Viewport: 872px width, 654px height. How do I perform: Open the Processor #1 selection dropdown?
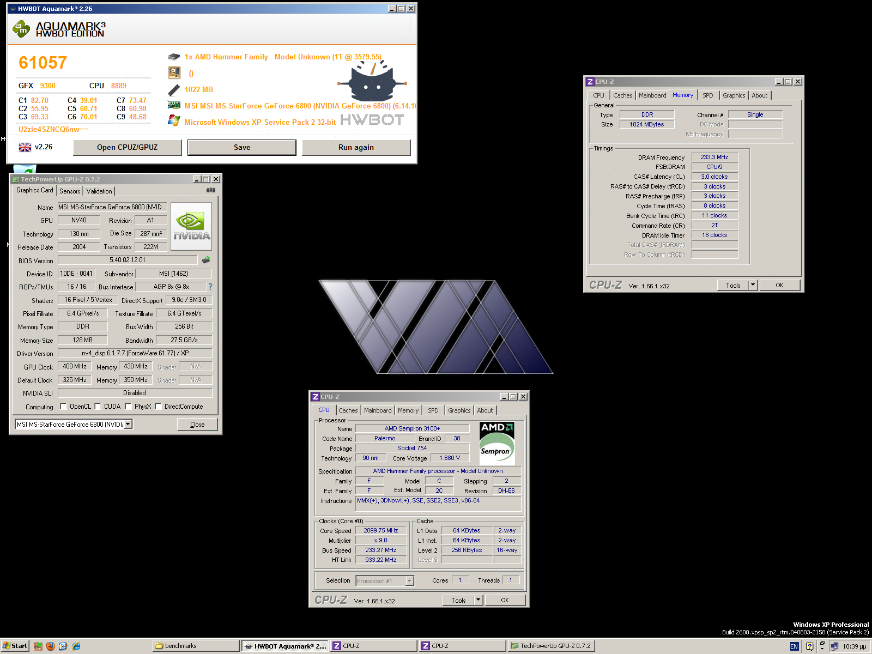click(x=410, y=581)
